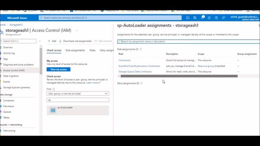Click the info icon beside Role assignments (3)
Screen dimensions: 260x146
tap(141, 49)
